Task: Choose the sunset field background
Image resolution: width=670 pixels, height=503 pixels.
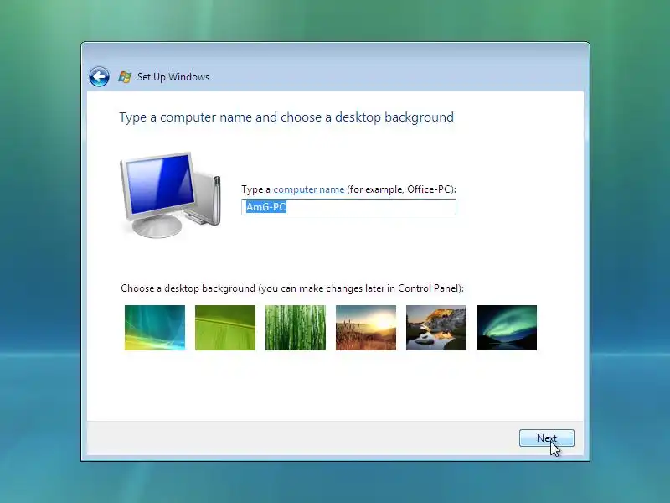Action: click(366, 328)
